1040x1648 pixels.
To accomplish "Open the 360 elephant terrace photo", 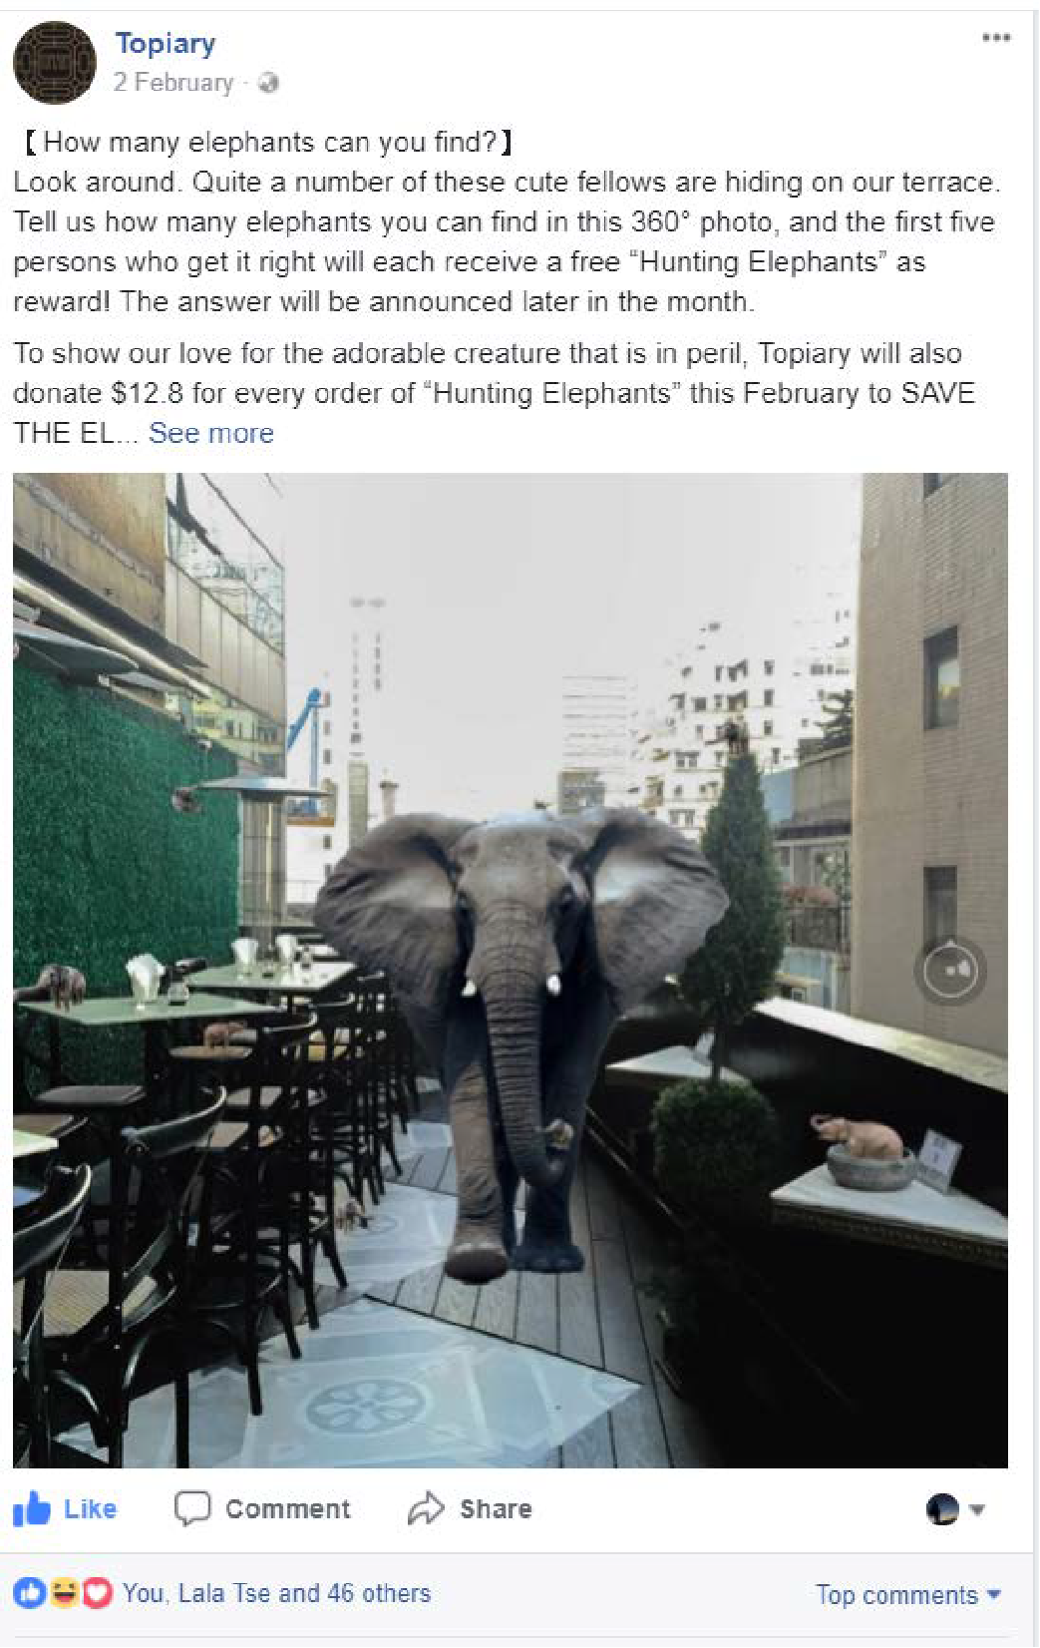I will pos(510,970).
